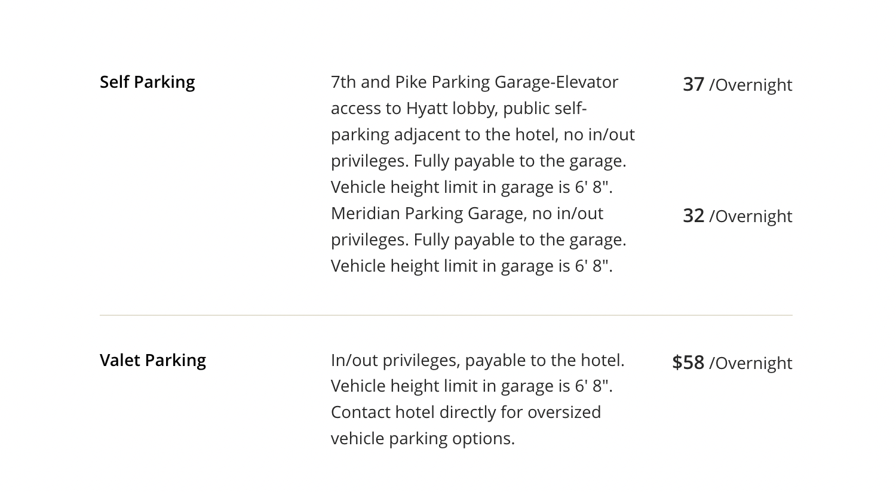Viewport: 896px width, 492px height.
Task: Select the $58 /Overnight valet price
Action: pyautogui.click(x=732, y=362)
